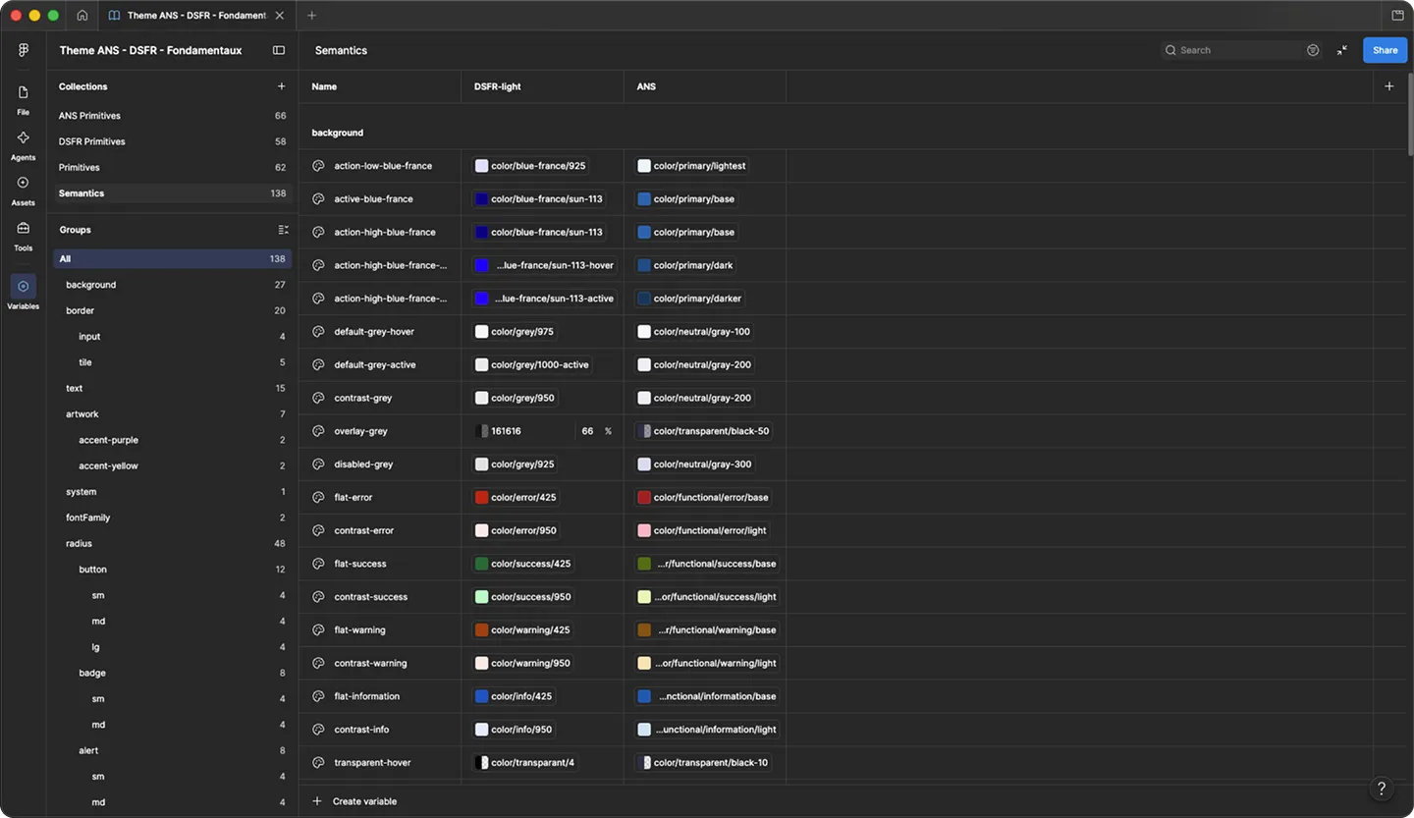Click the color/error/425 red swatch
The image size is (1414, 818).
(482, 497)
